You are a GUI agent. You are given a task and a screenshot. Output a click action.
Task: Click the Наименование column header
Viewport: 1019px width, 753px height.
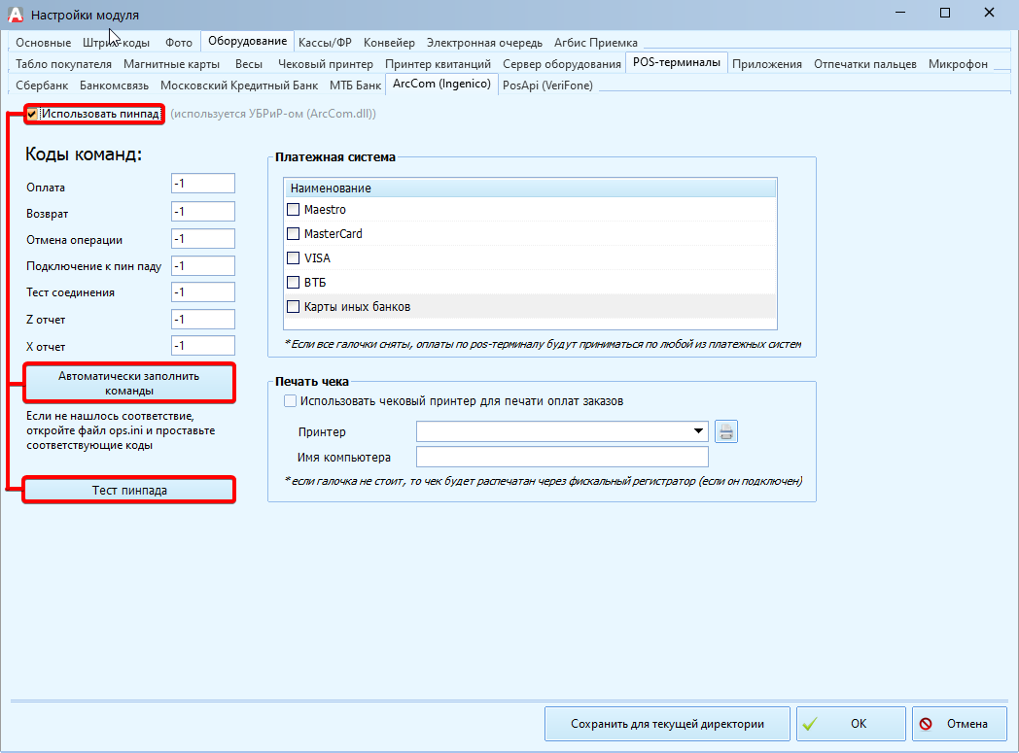(x=530, y=188)
